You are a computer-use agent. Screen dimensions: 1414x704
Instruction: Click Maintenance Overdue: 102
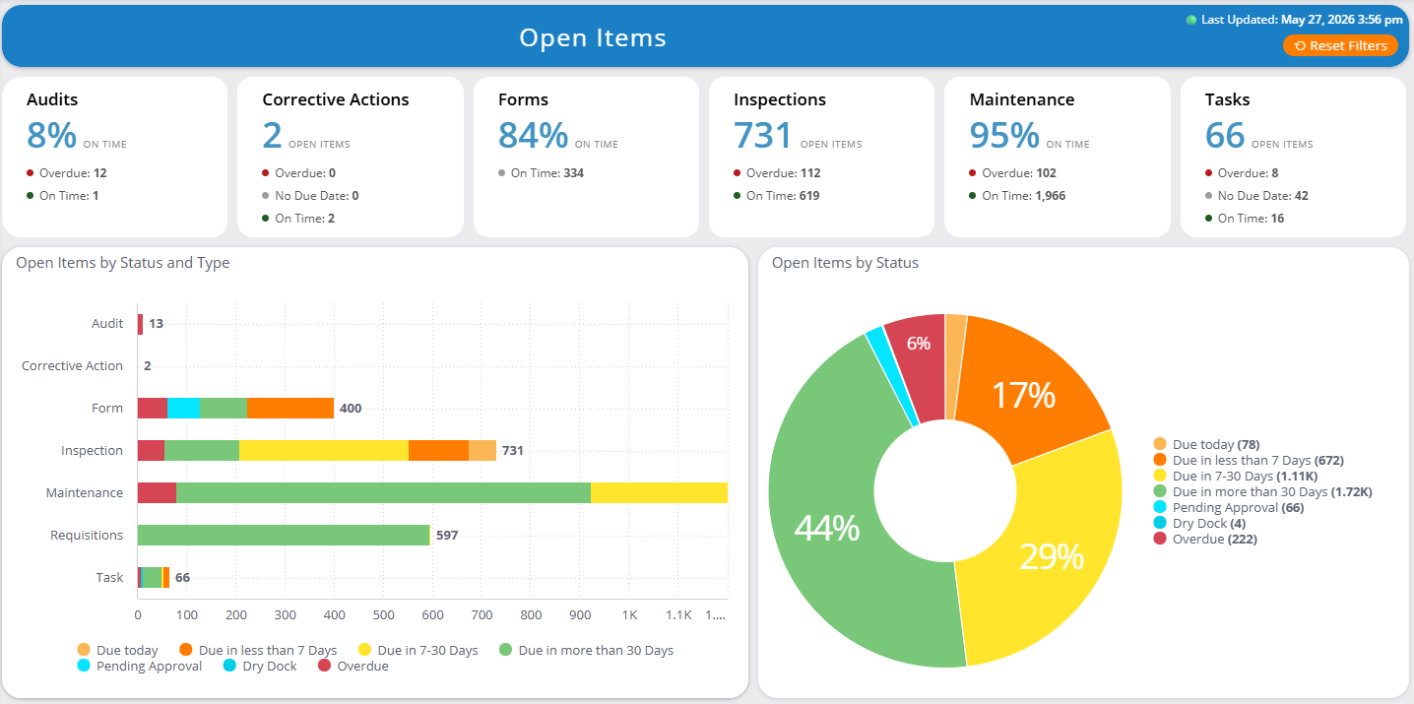(x=1013, y=173)
